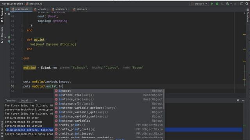Close the lotto.rb editor tab
Screen dimensions: 250x140
(48, 9)
